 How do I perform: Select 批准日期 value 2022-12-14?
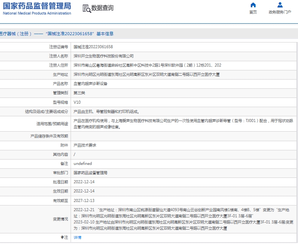[x=84, y=182]
